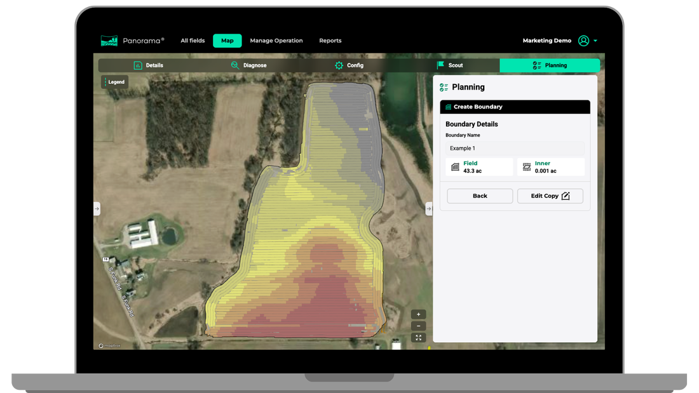Image resolution: width=699 pixels, height=393 pixels.
Task: Switch to the Diagnose tab
Action: pos(248,65)
